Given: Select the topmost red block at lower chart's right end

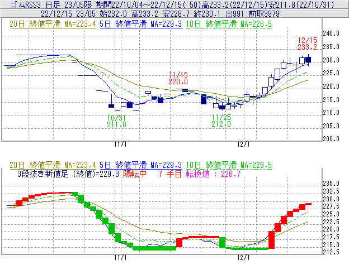Looking at the screenshot, I should [308, 204].
